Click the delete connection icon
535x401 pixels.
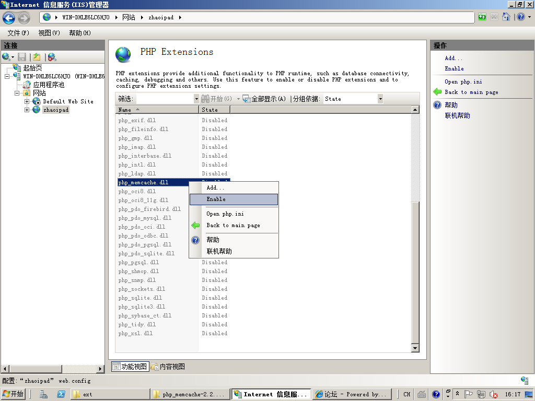click(52, 56)
